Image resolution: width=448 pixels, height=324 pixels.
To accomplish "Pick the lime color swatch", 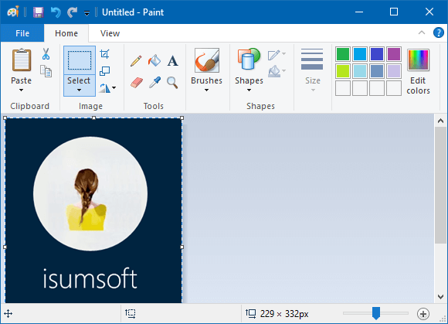I will [343, 71].
